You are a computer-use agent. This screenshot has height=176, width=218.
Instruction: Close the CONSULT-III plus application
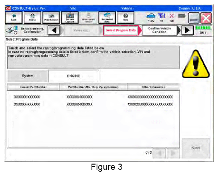tap(206, 18)
